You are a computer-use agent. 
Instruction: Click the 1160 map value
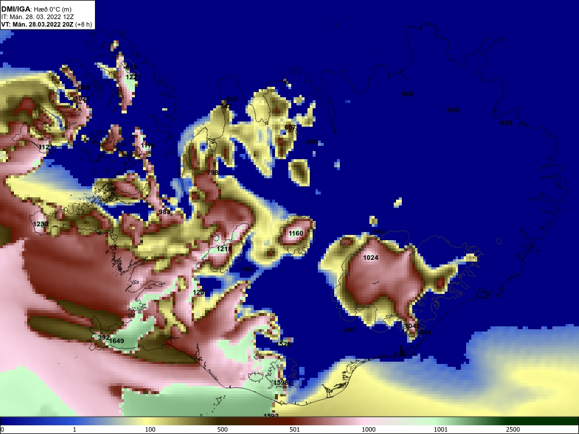296,233
